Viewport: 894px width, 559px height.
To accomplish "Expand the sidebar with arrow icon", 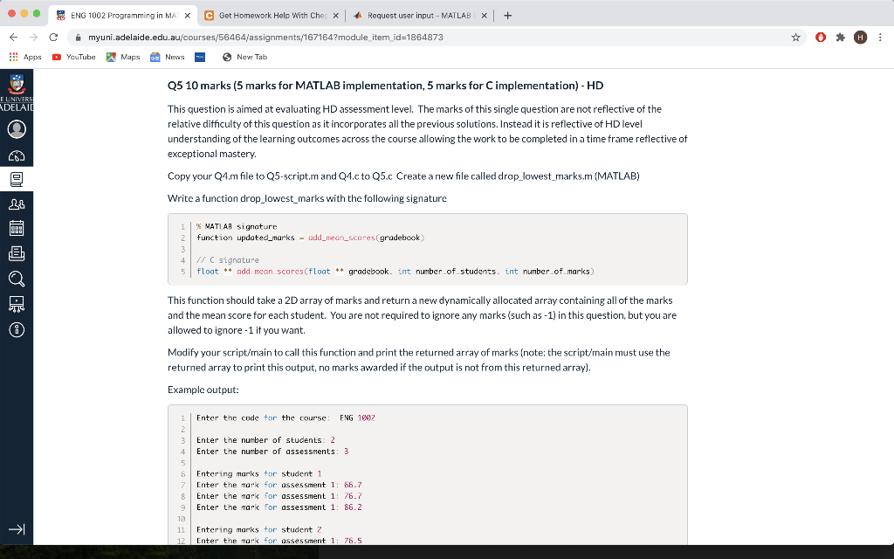I will click(17, 529).
